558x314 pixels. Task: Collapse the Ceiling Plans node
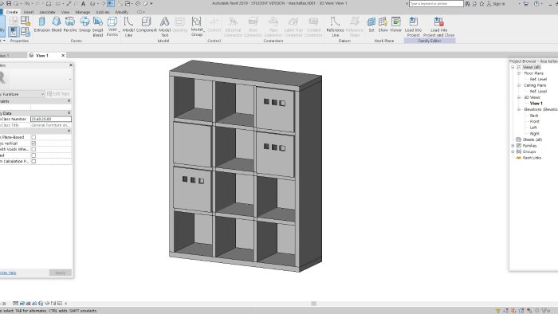(x=519, y=85)
